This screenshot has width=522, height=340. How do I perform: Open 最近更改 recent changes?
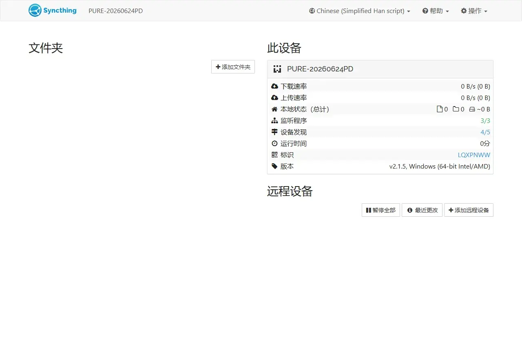pyautogui.click(x=422, y=210)
